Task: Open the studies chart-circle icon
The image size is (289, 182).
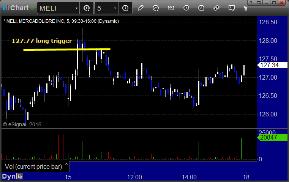Action: point(156,8)
